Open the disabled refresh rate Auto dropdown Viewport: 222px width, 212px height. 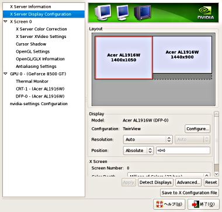192,140
